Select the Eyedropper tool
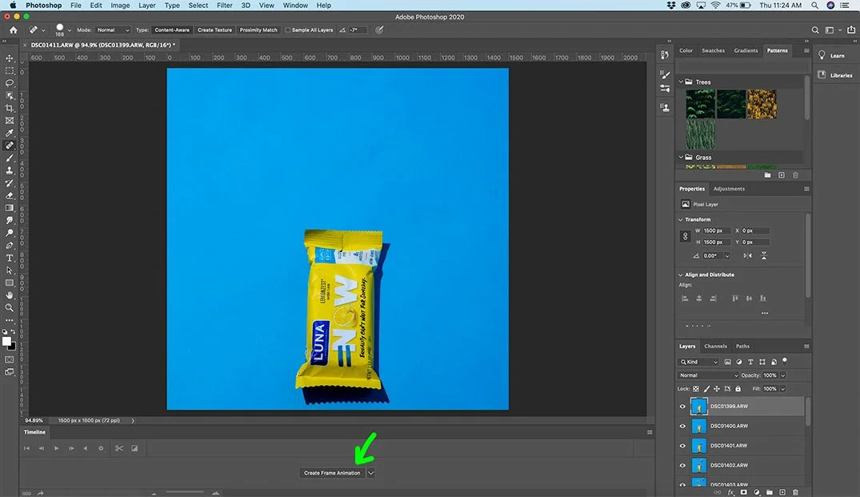The height and width of the screenshot is (497, 860). point(10,133)
